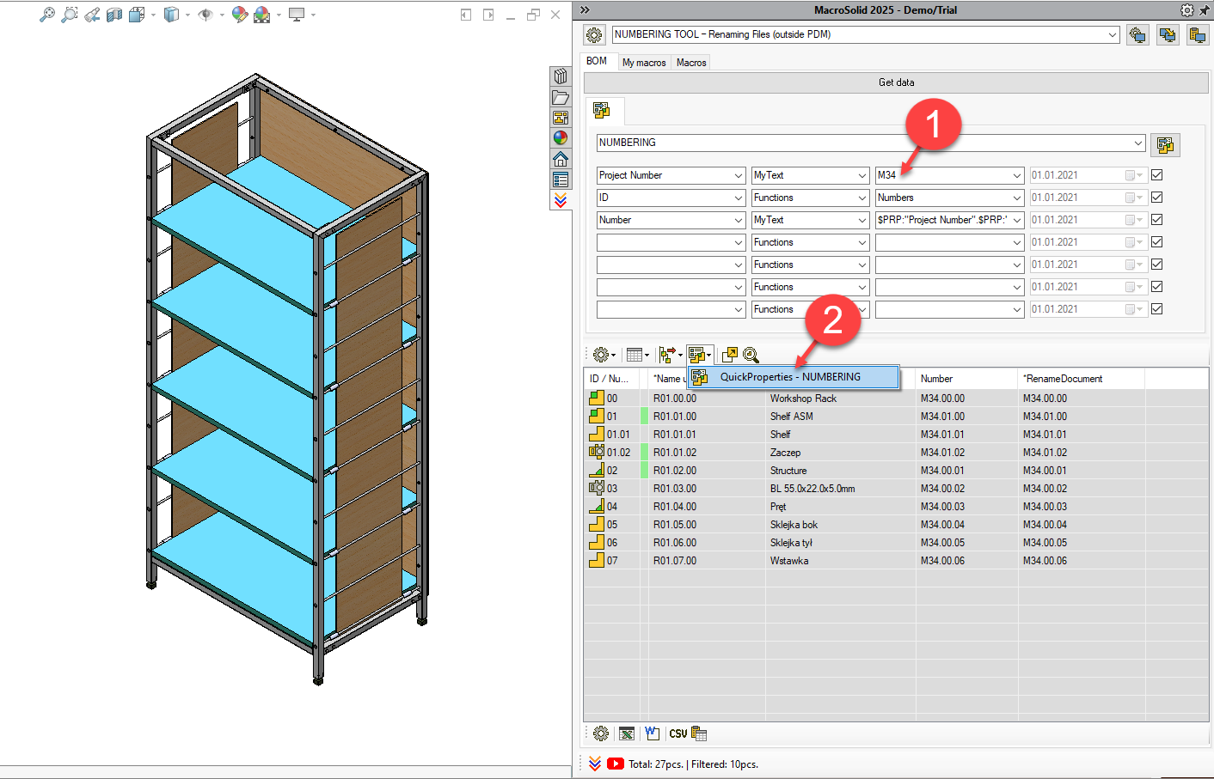
Task: Click the magnifier search icon in grid toolbar
Action: click(751, 355)
